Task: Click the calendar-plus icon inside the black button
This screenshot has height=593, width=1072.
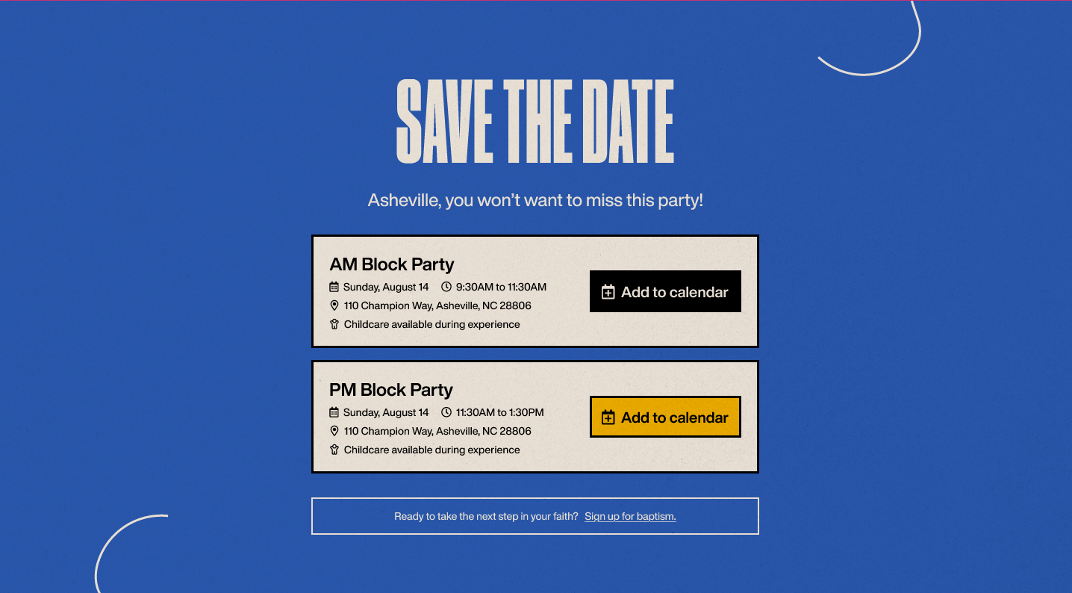Action: point(609,291)
